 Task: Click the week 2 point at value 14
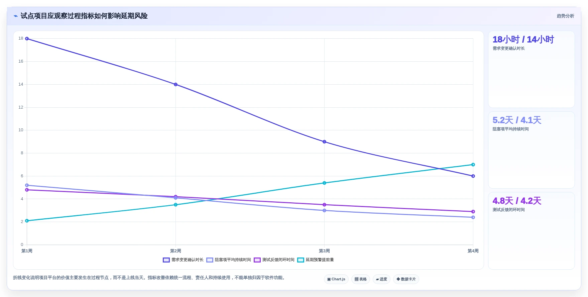175,85
